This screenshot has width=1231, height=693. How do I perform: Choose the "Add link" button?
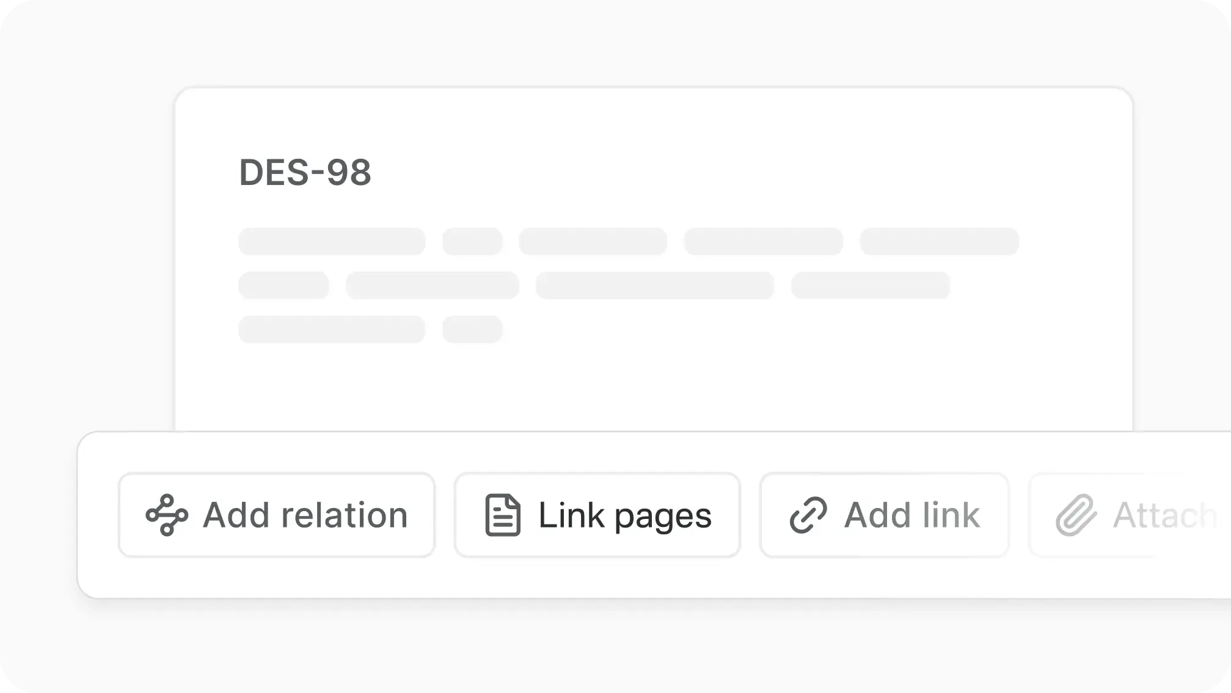(884, 515)
